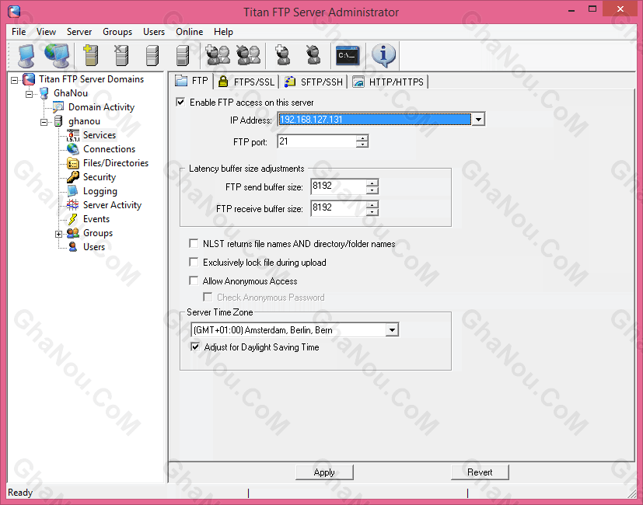
Task: Uncheck Adjust for Daylight Saving Time
Action: tap(195, 347)
